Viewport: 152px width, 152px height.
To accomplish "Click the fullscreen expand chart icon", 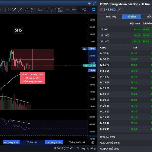I will coord(94,4).
